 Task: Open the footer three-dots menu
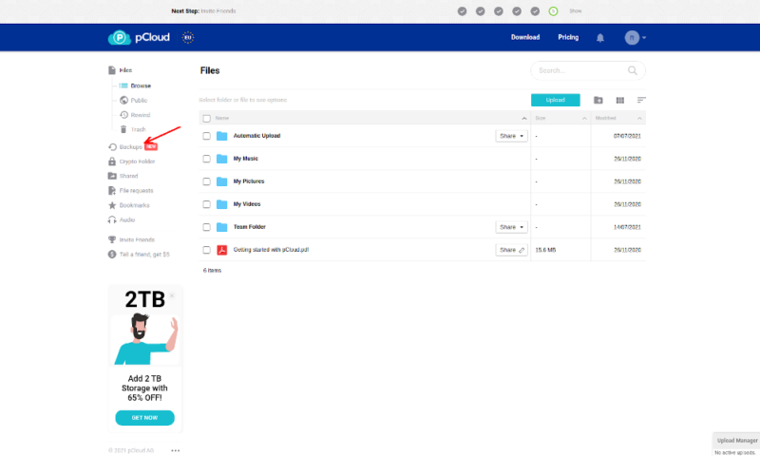(x=176, y=450)
